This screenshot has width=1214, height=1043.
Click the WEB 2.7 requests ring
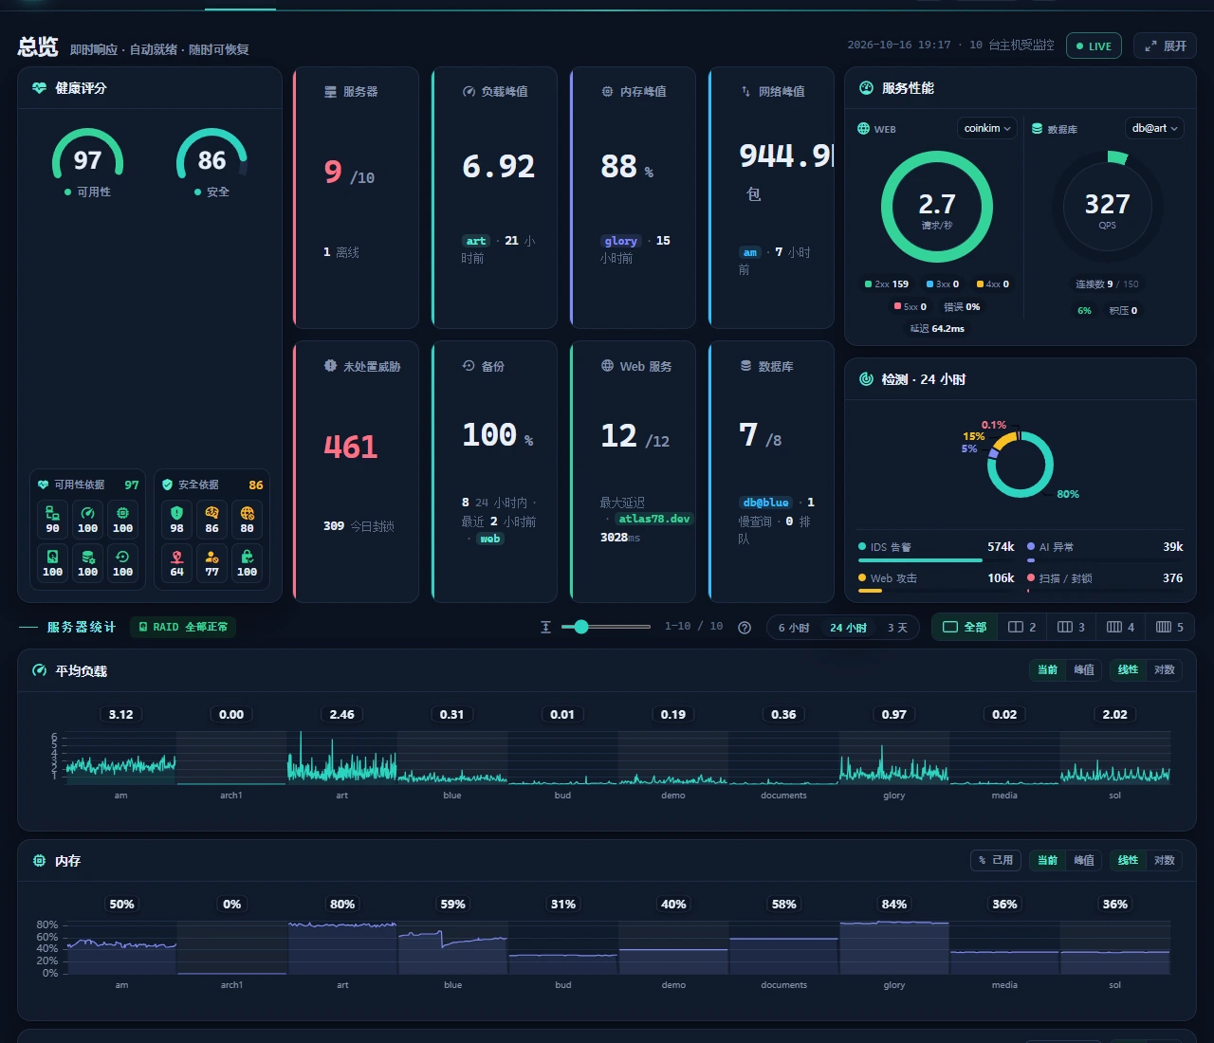tap(937, 207)
